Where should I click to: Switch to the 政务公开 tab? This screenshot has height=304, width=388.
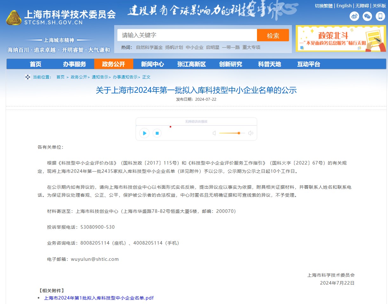pos(114,64)
